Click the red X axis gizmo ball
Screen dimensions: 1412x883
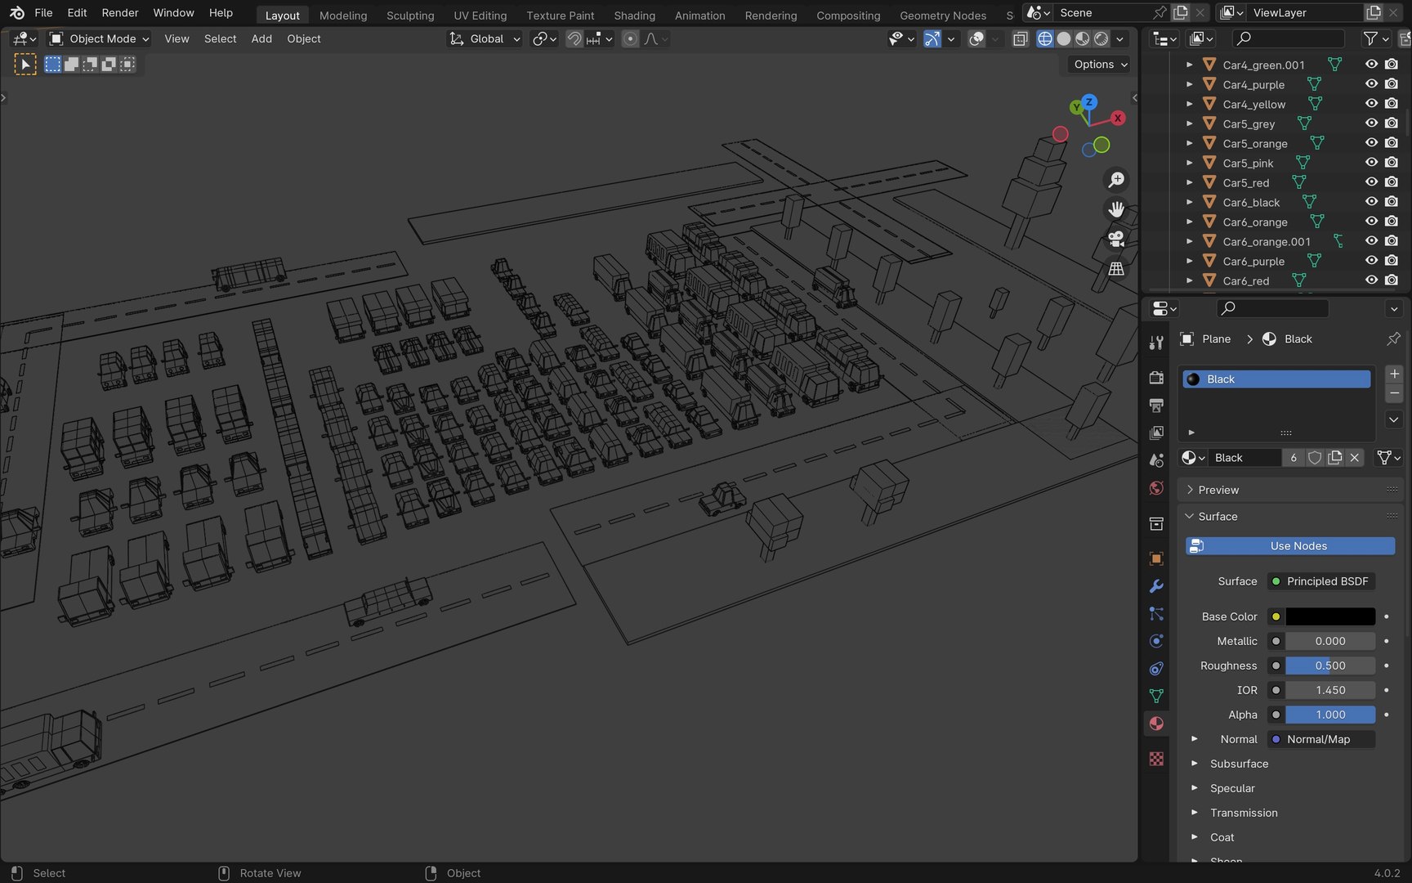(1118, 118)
